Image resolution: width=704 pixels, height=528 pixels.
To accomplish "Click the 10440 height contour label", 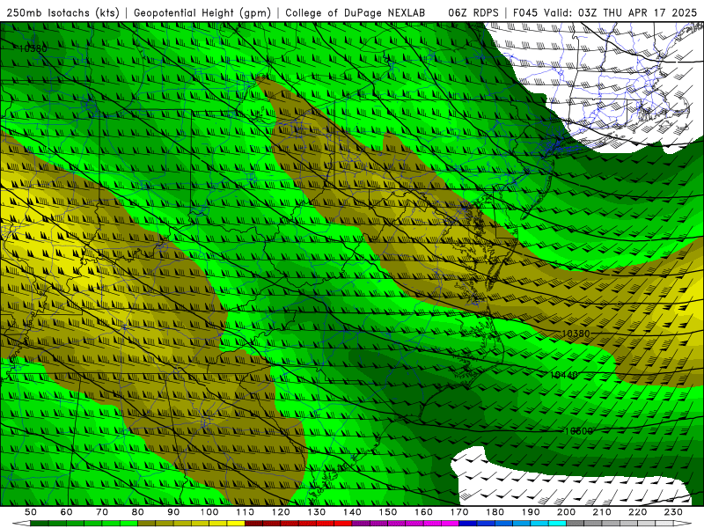I will (564, 375).
